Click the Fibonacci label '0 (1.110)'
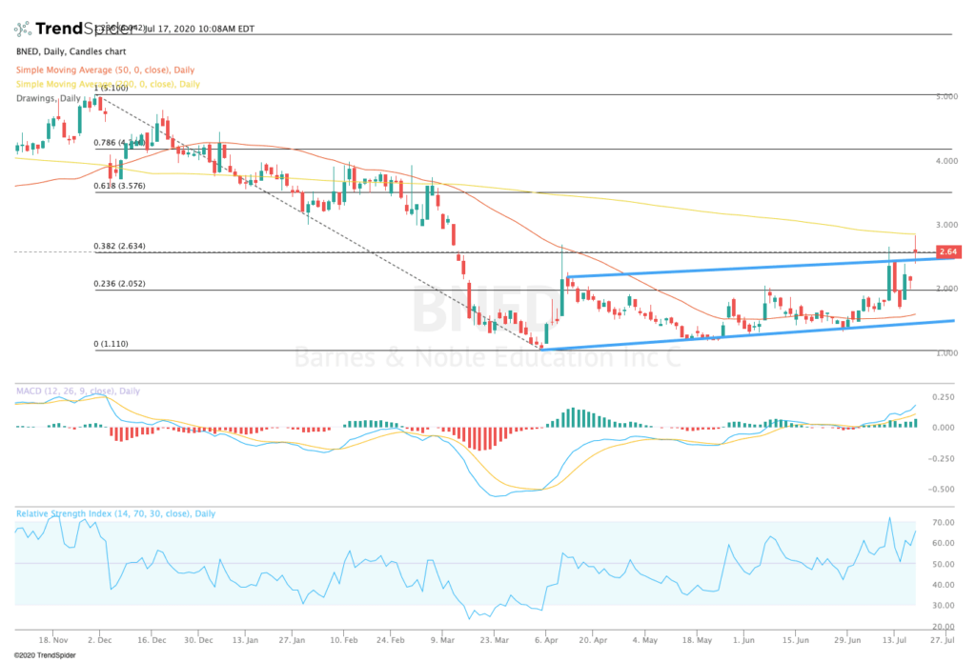Viewport: 976px width, 662px height. click(111, 344)
